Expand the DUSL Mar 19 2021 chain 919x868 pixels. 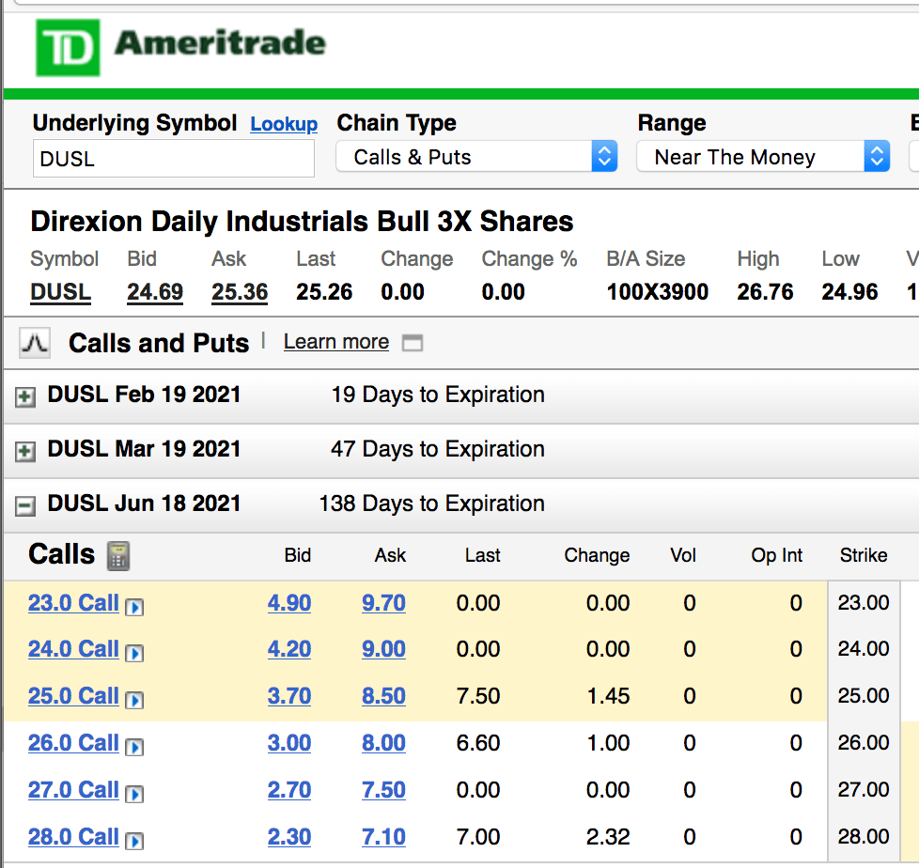[25, 451]
